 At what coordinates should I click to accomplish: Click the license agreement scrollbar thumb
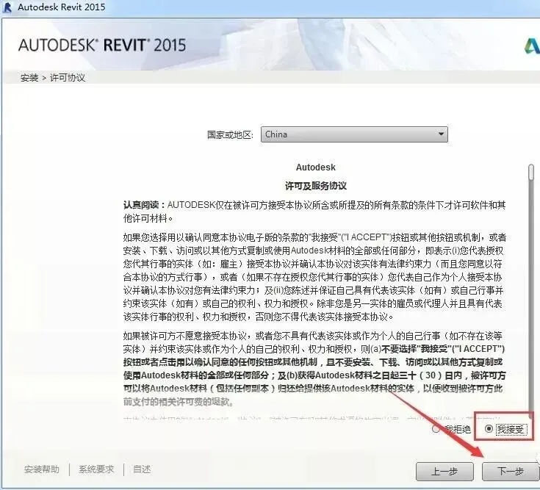[x=531, y=172]
